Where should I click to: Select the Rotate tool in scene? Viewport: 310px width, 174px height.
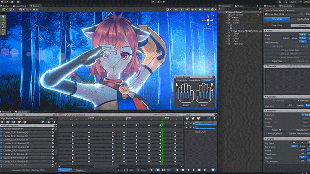pyautogui.click(x=3, y=24)
